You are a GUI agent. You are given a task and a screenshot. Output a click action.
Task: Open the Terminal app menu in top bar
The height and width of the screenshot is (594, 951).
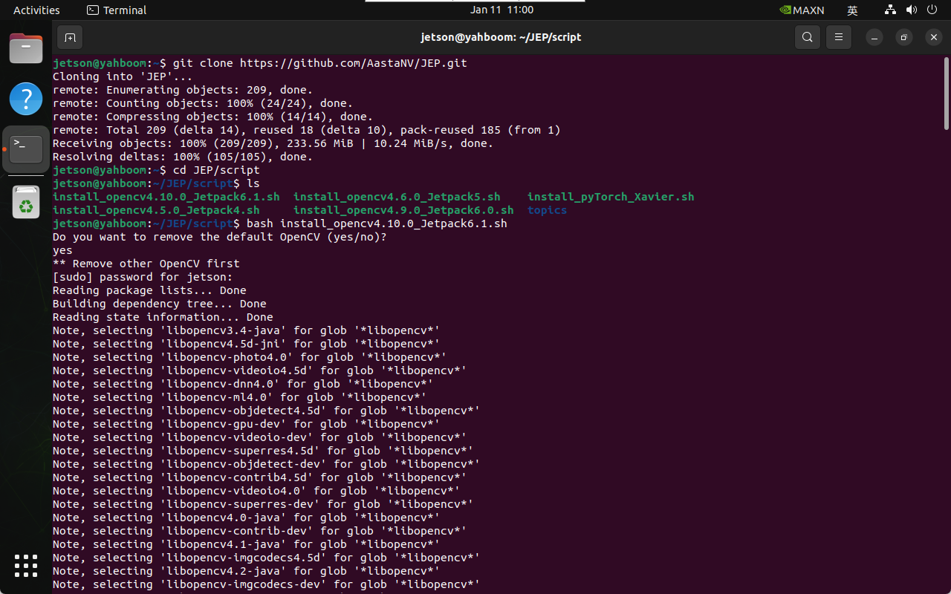click(117, 10)
